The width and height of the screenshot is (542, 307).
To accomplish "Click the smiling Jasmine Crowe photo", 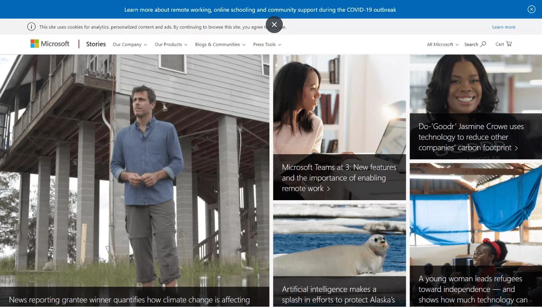I will 476,84.
